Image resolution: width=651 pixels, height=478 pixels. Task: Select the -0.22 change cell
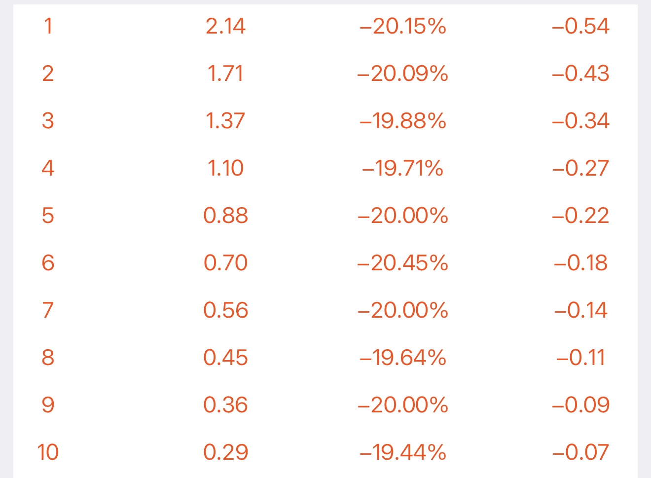coord(580,216)
